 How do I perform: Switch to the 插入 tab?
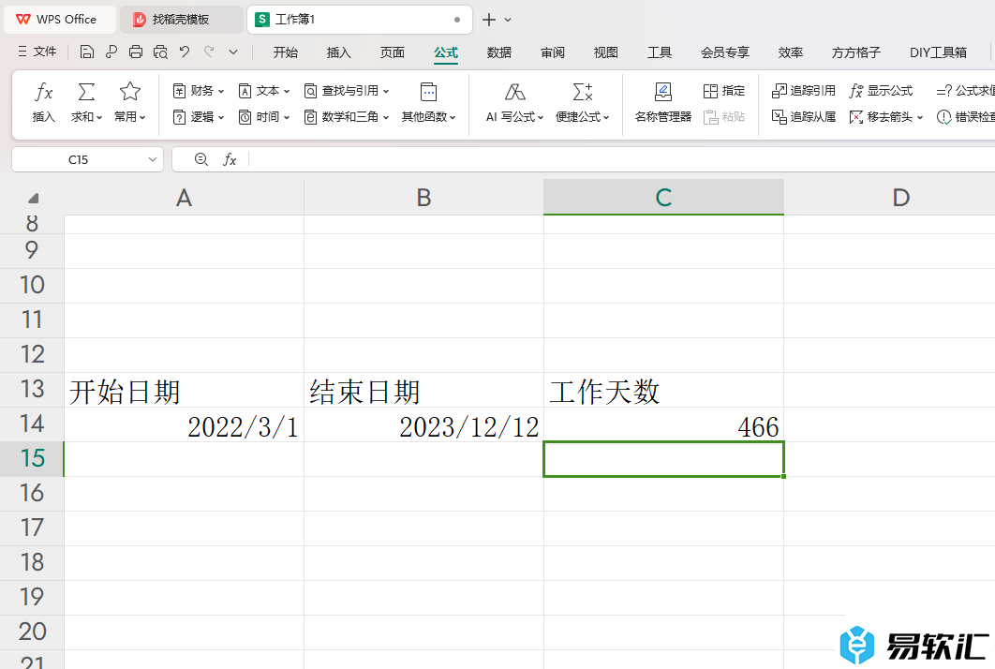(x=339, y=52)
